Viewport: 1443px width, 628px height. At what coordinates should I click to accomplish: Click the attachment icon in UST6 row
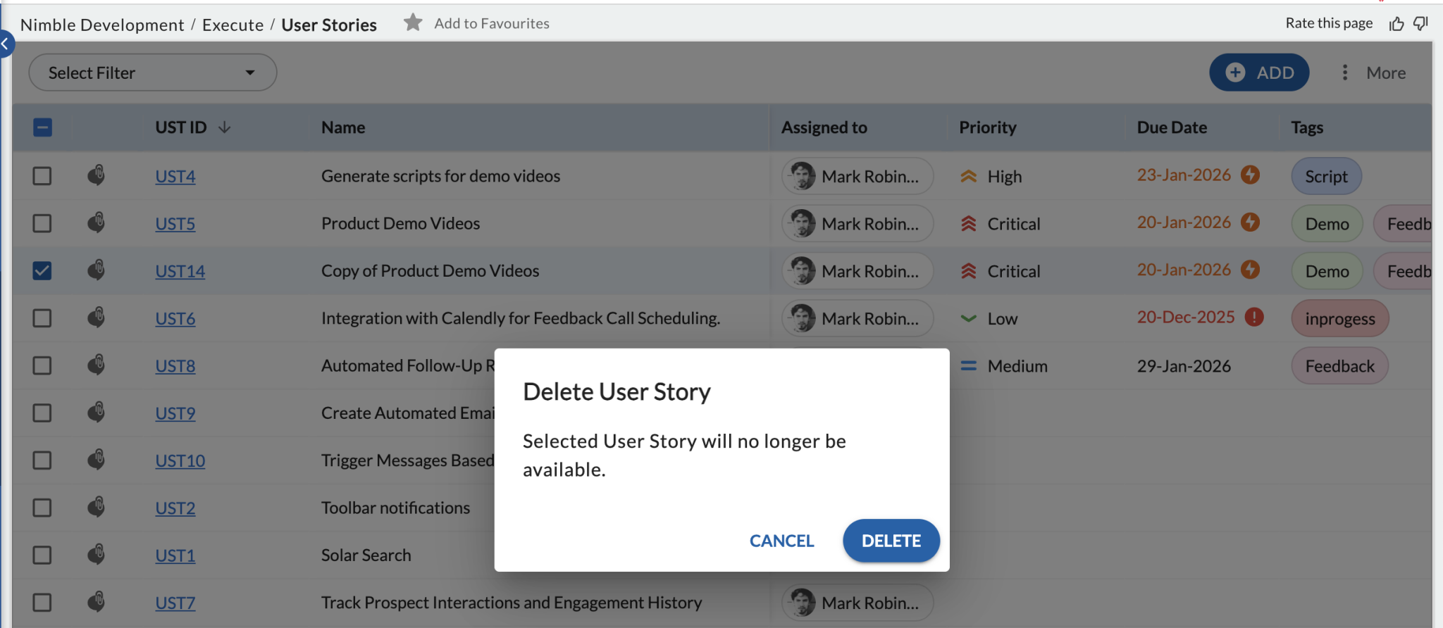[97, 318]
